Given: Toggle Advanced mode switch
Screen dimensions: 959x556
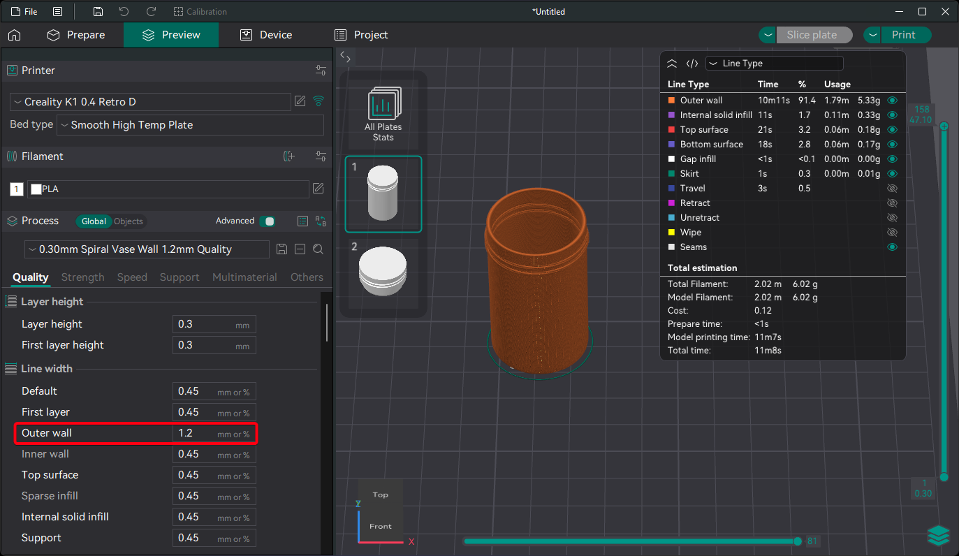Looking at the screenshot, I should click(x=267, y=221).
